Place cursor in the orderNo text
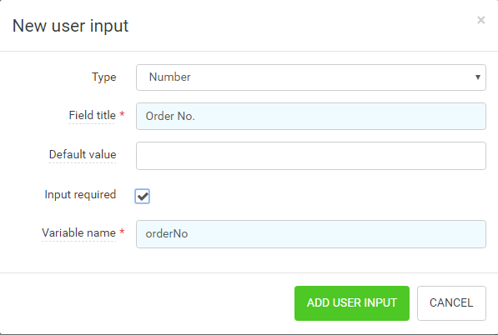Image resolution: width=498 pixels, height=335 pixels. (x=167, y=234)
